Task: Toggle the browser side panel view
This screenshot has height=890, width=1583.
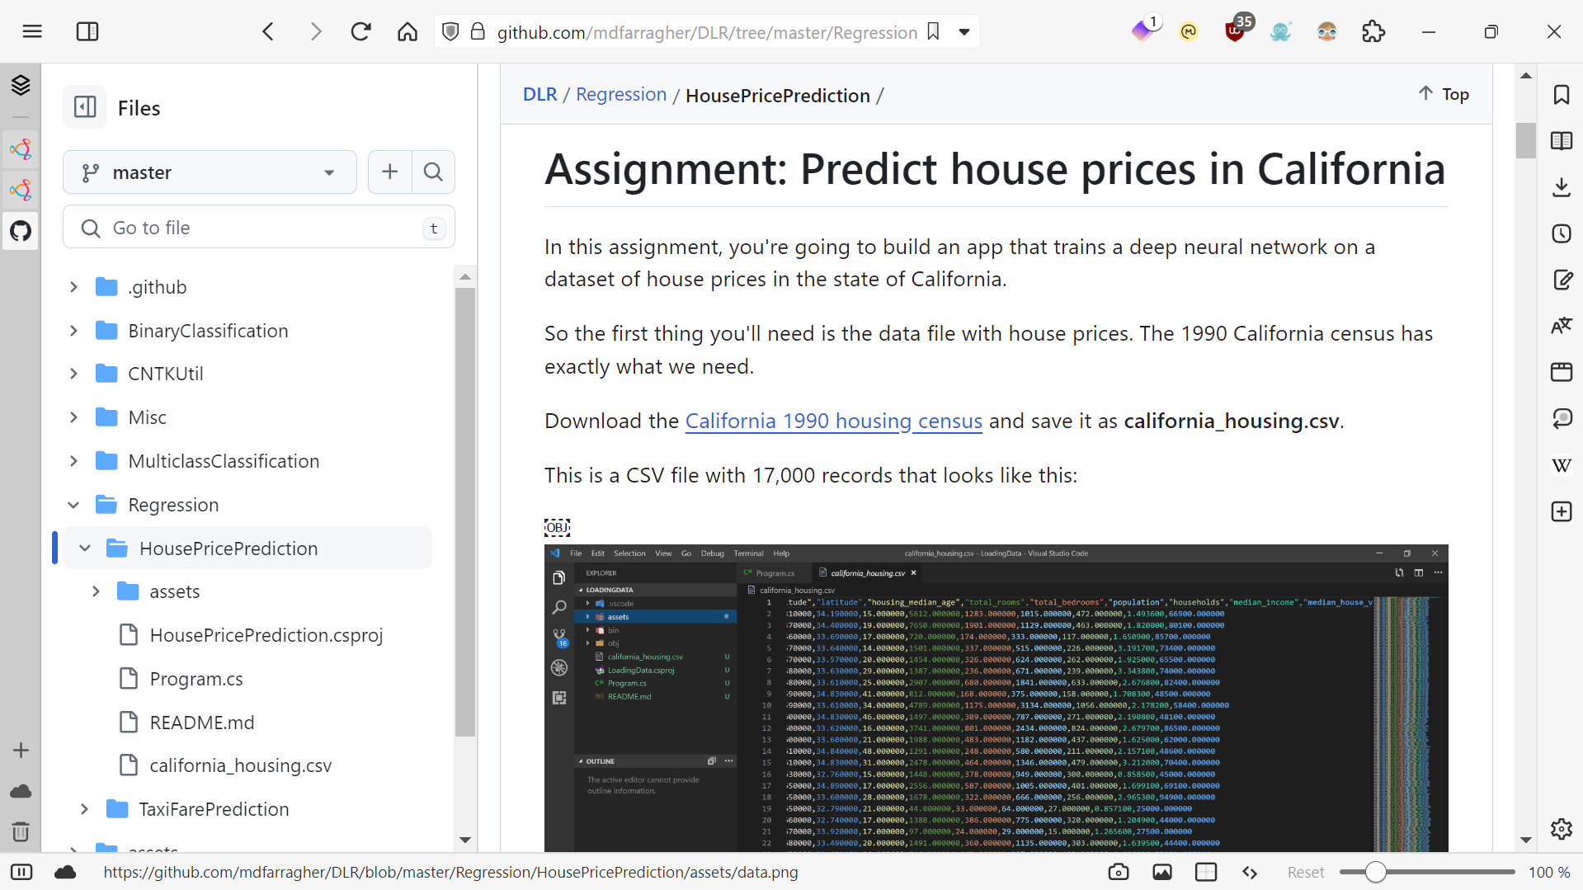Action: coord(87,32)
